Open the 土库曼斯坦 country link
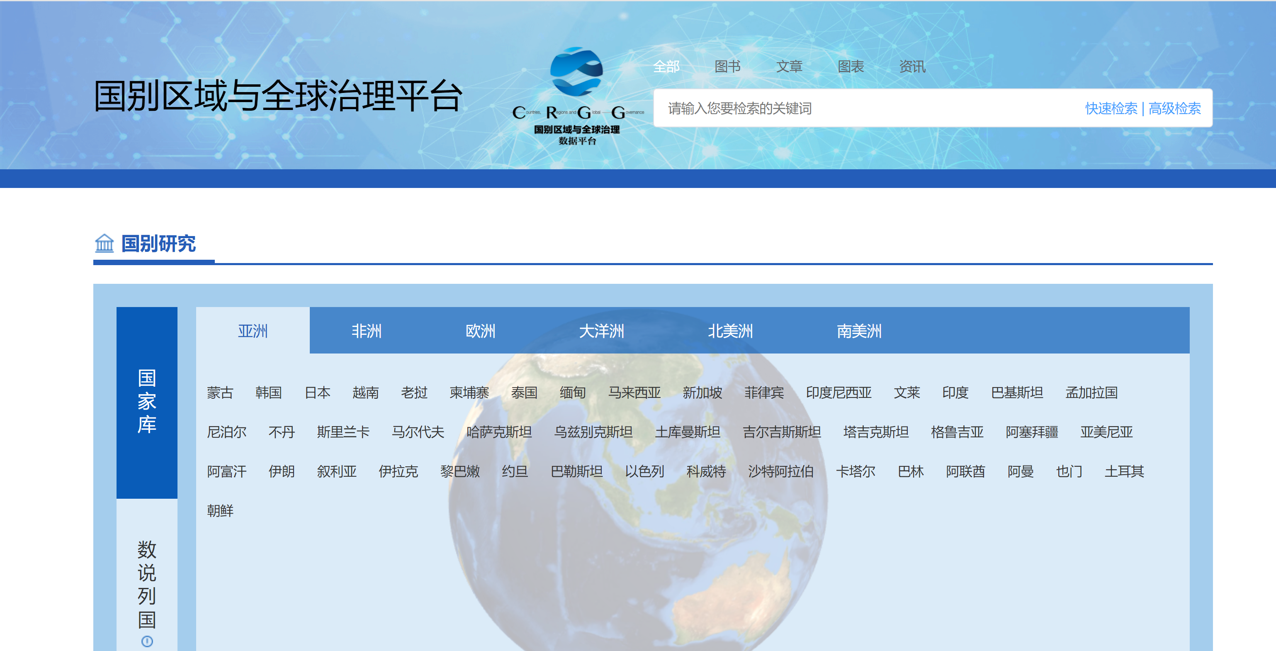The width and height of the screenshot is (1276, 651). point(688,432)
